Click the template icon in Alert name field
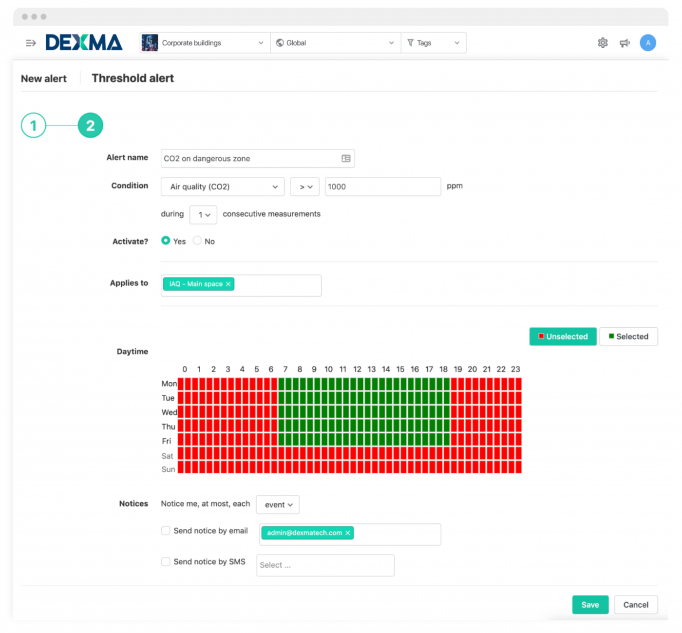682x633 pixels. 346,158
